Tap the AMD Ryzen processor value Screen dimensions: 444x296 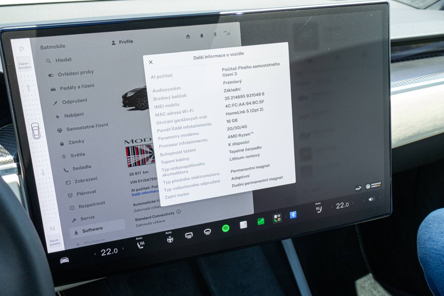240,135
